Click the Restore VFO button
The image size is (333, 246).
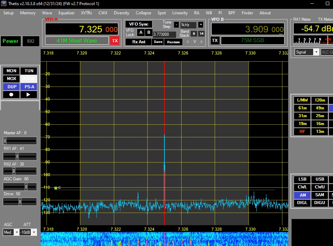coord(173,42)
